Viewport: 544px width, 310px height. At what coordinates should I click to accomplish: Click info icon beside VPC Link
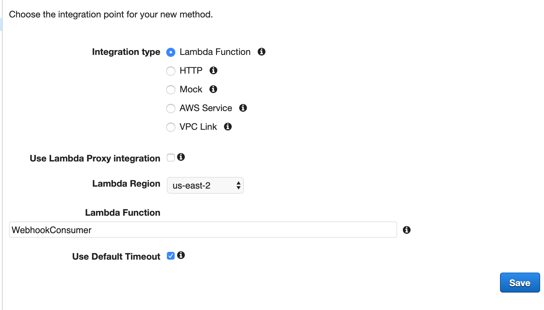(x=228, y=127)
